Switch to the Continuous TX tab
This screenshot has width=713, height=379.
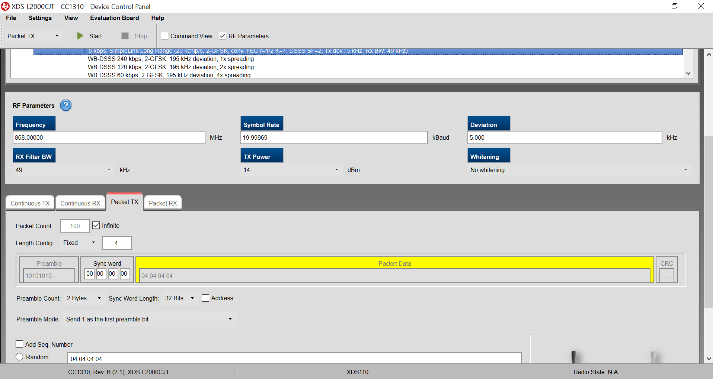[x=30, y=203]
